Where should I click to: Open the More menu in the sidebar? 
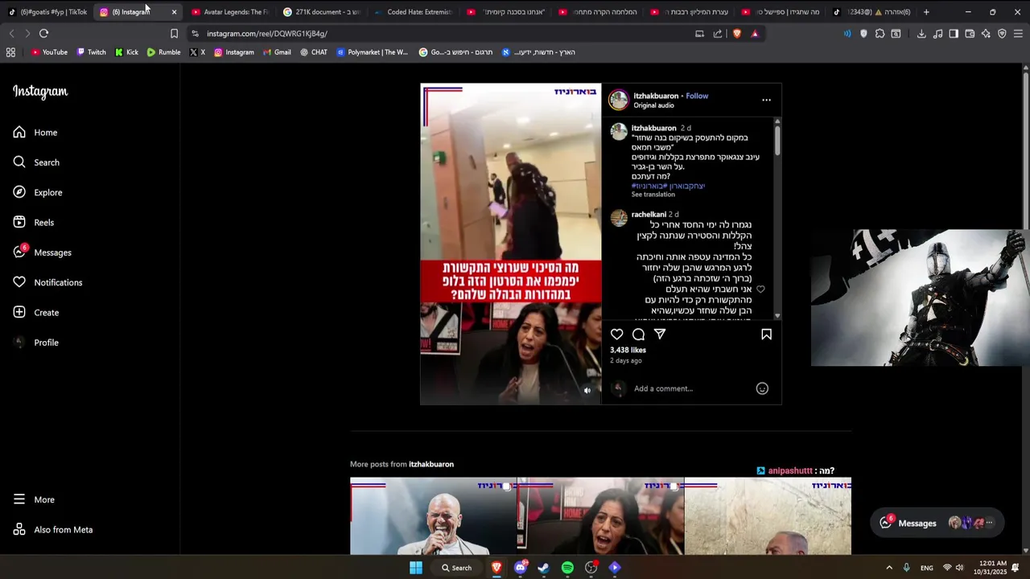(x=34, y=499)
